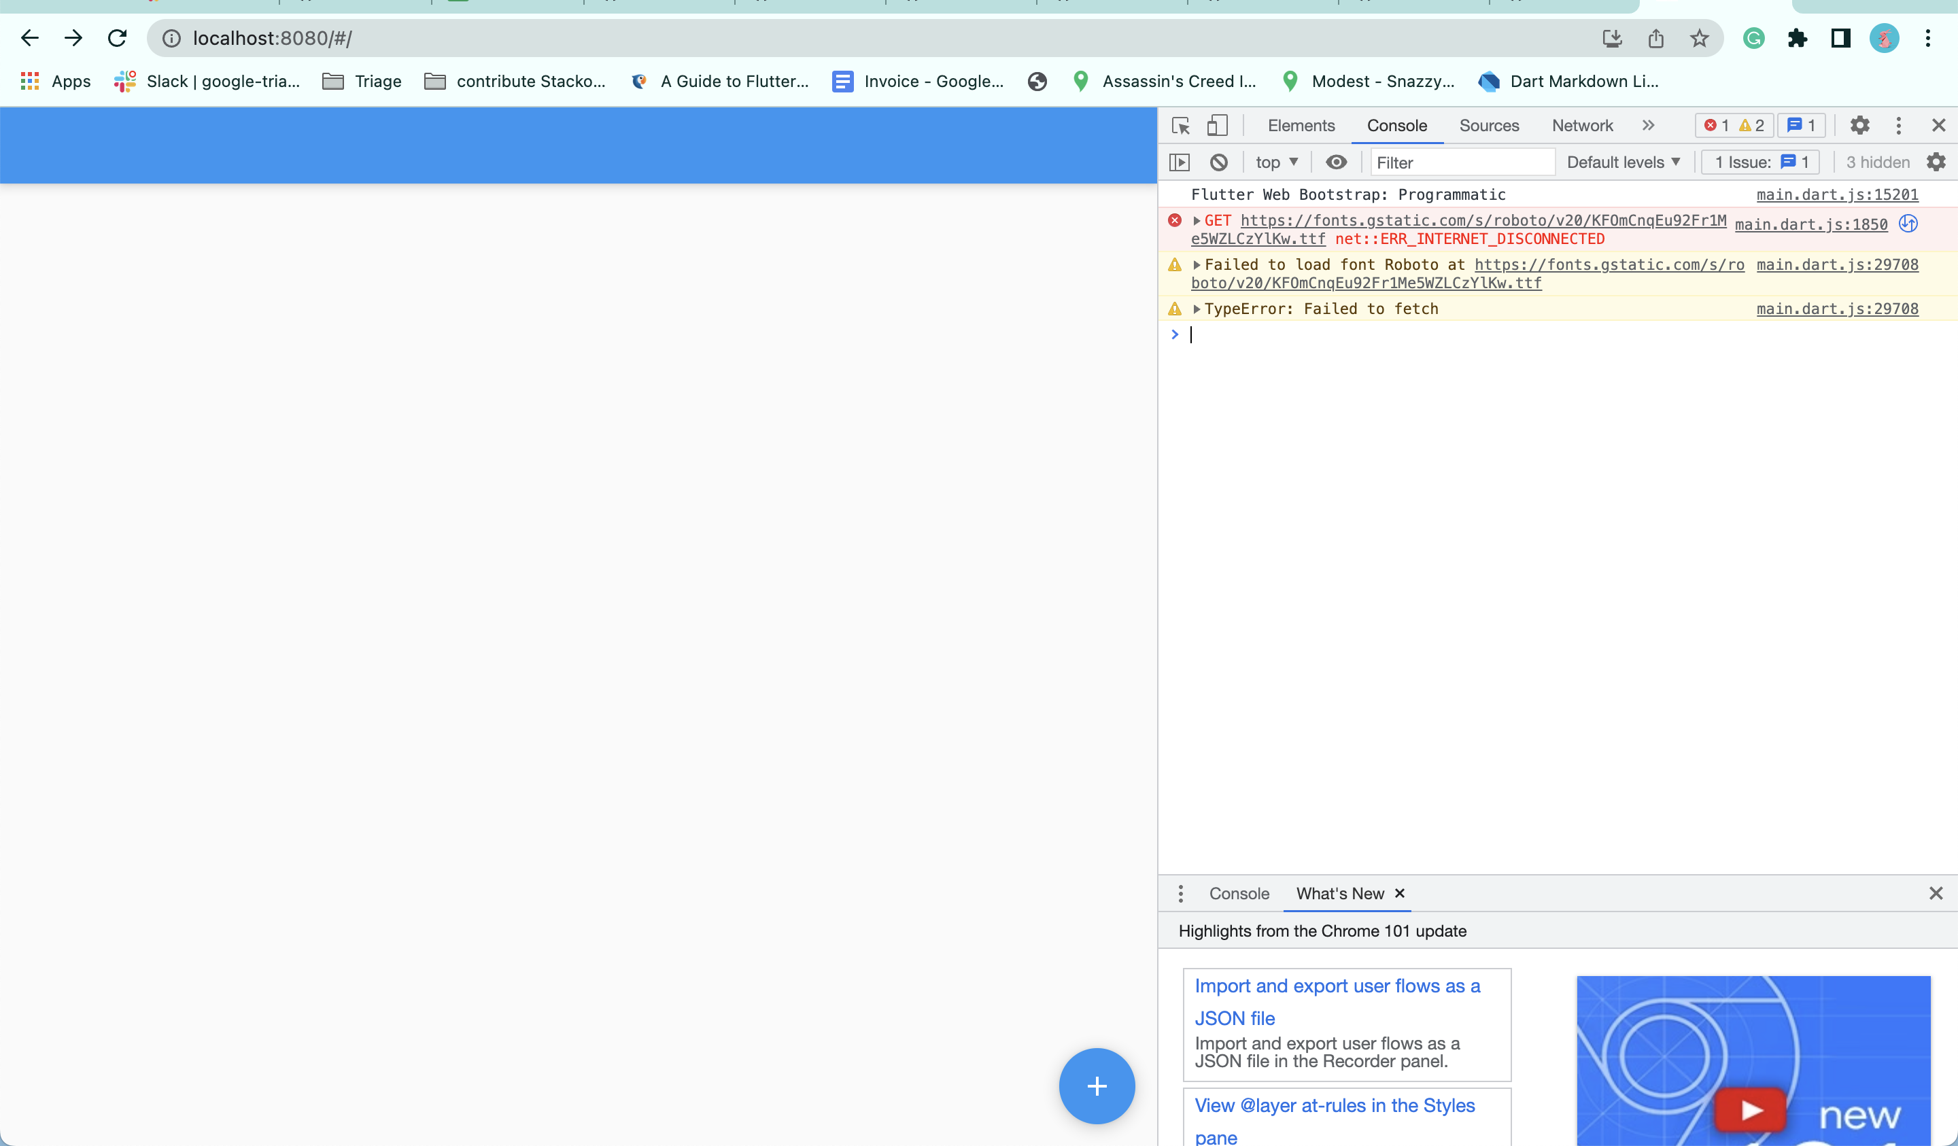Open the console sidebar panel

(1180, 162)
